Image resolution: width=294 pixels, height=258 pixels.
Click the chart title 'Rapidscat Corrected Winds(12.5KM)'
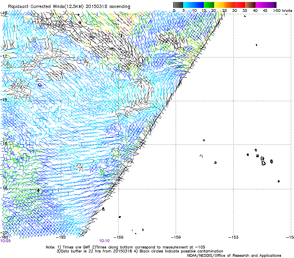tap(46, 6)
